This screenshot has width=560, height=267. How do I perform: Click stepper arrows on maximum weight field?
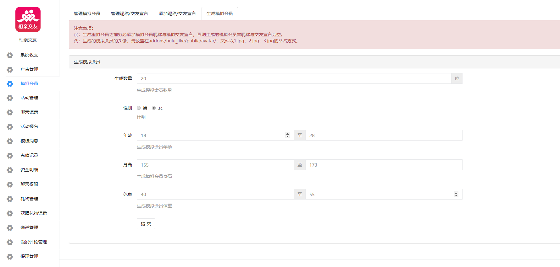[456, 194]
